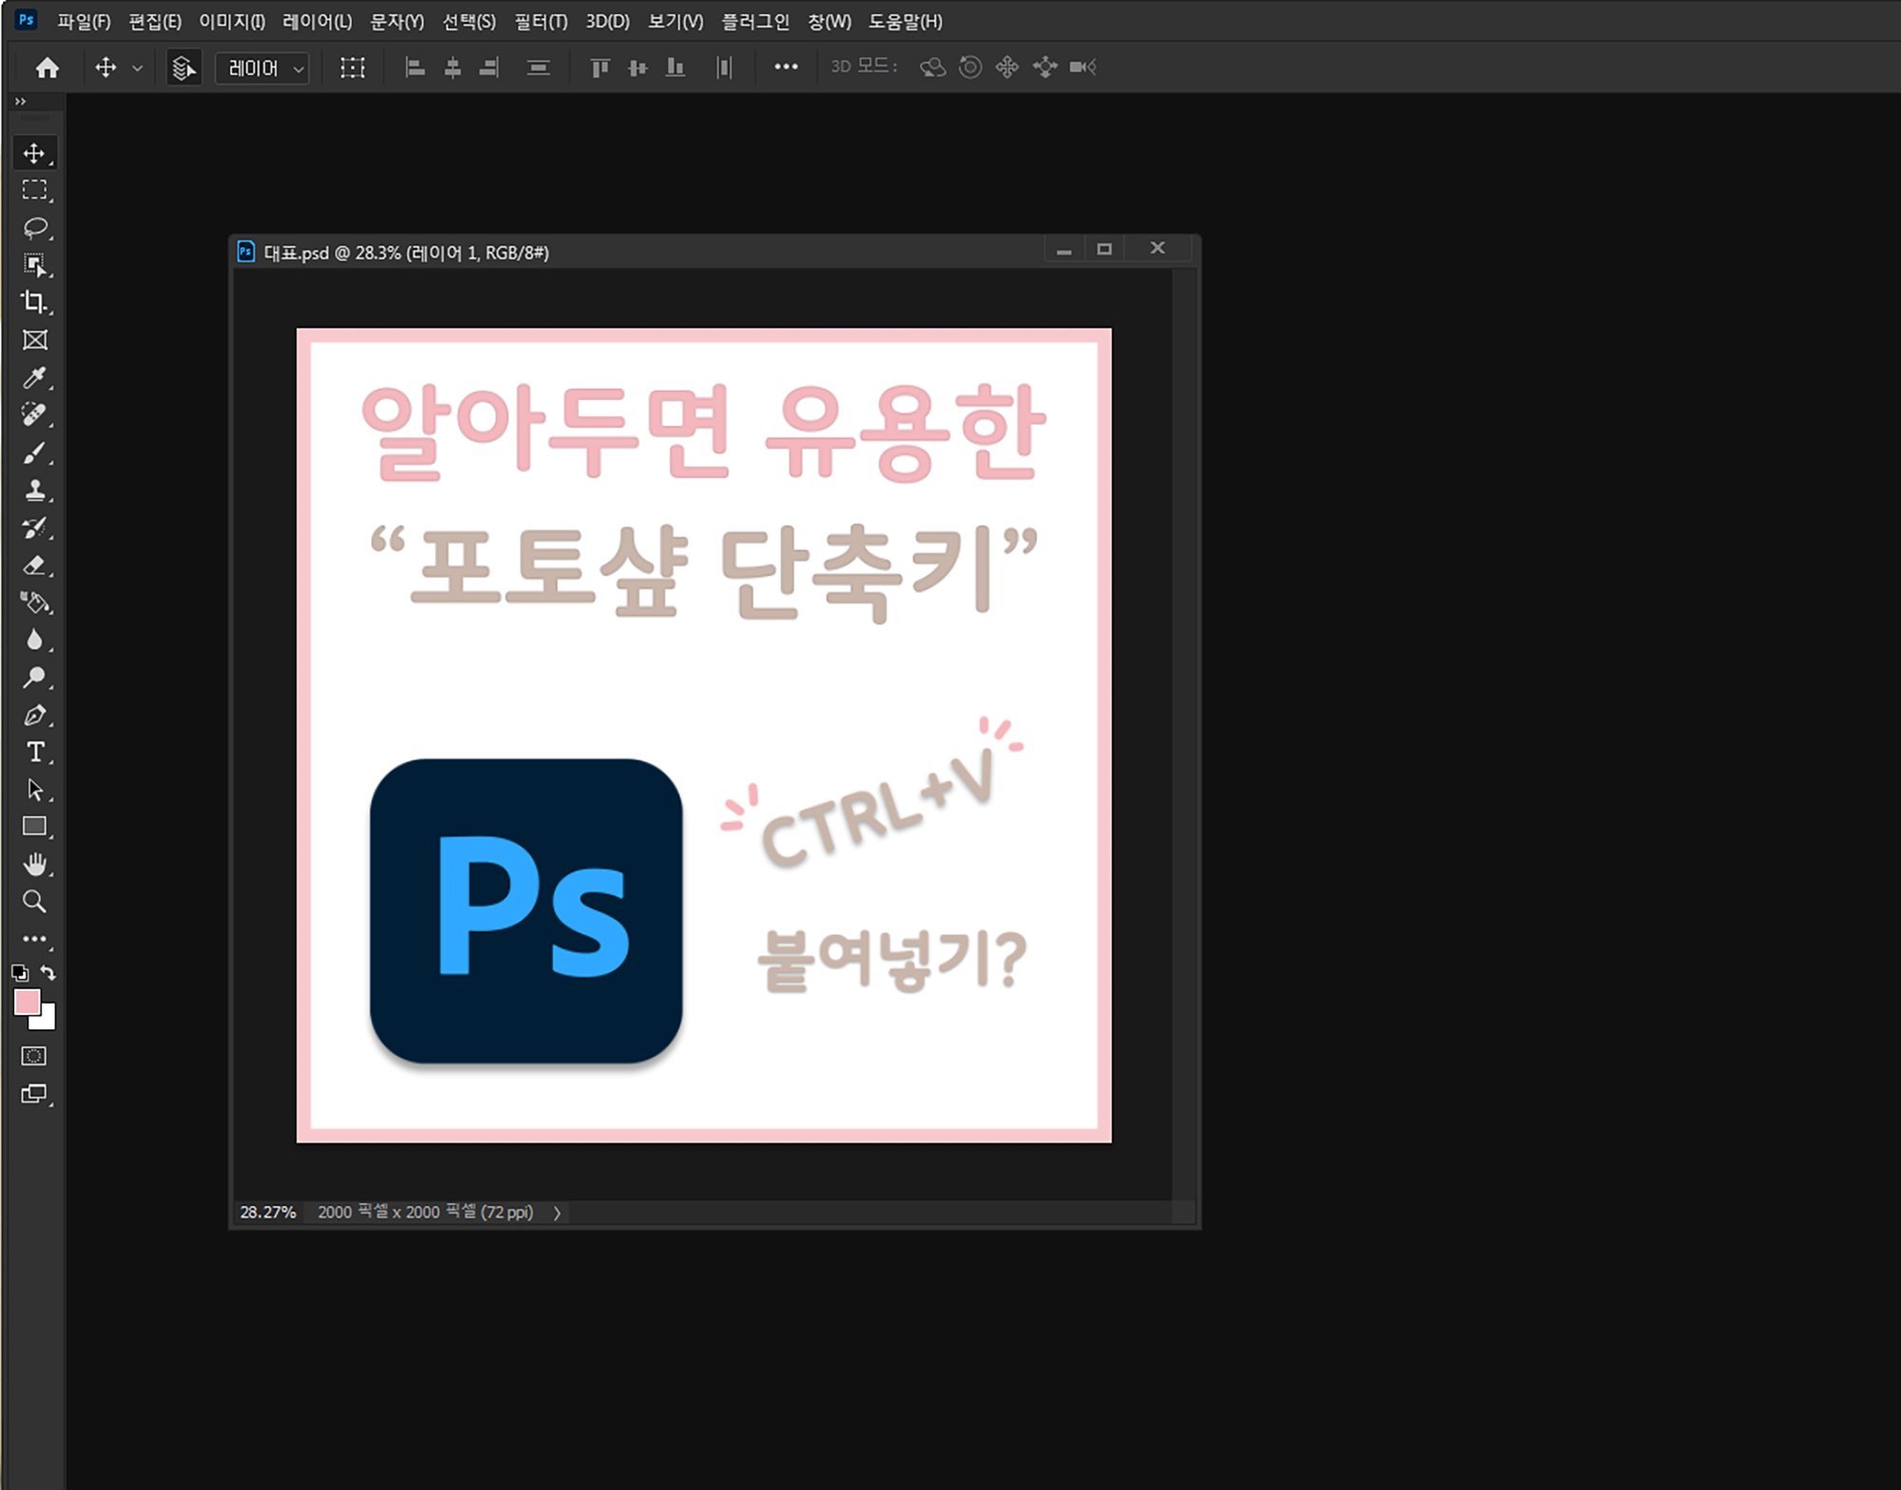The image size is (1901, 1490).
Task: Select the Frame tool
Action: [34, 340]
